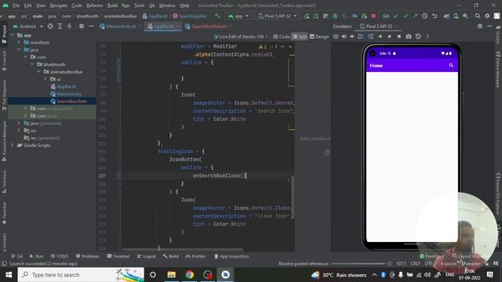Click the emulator Overview square button

(399, 37)
